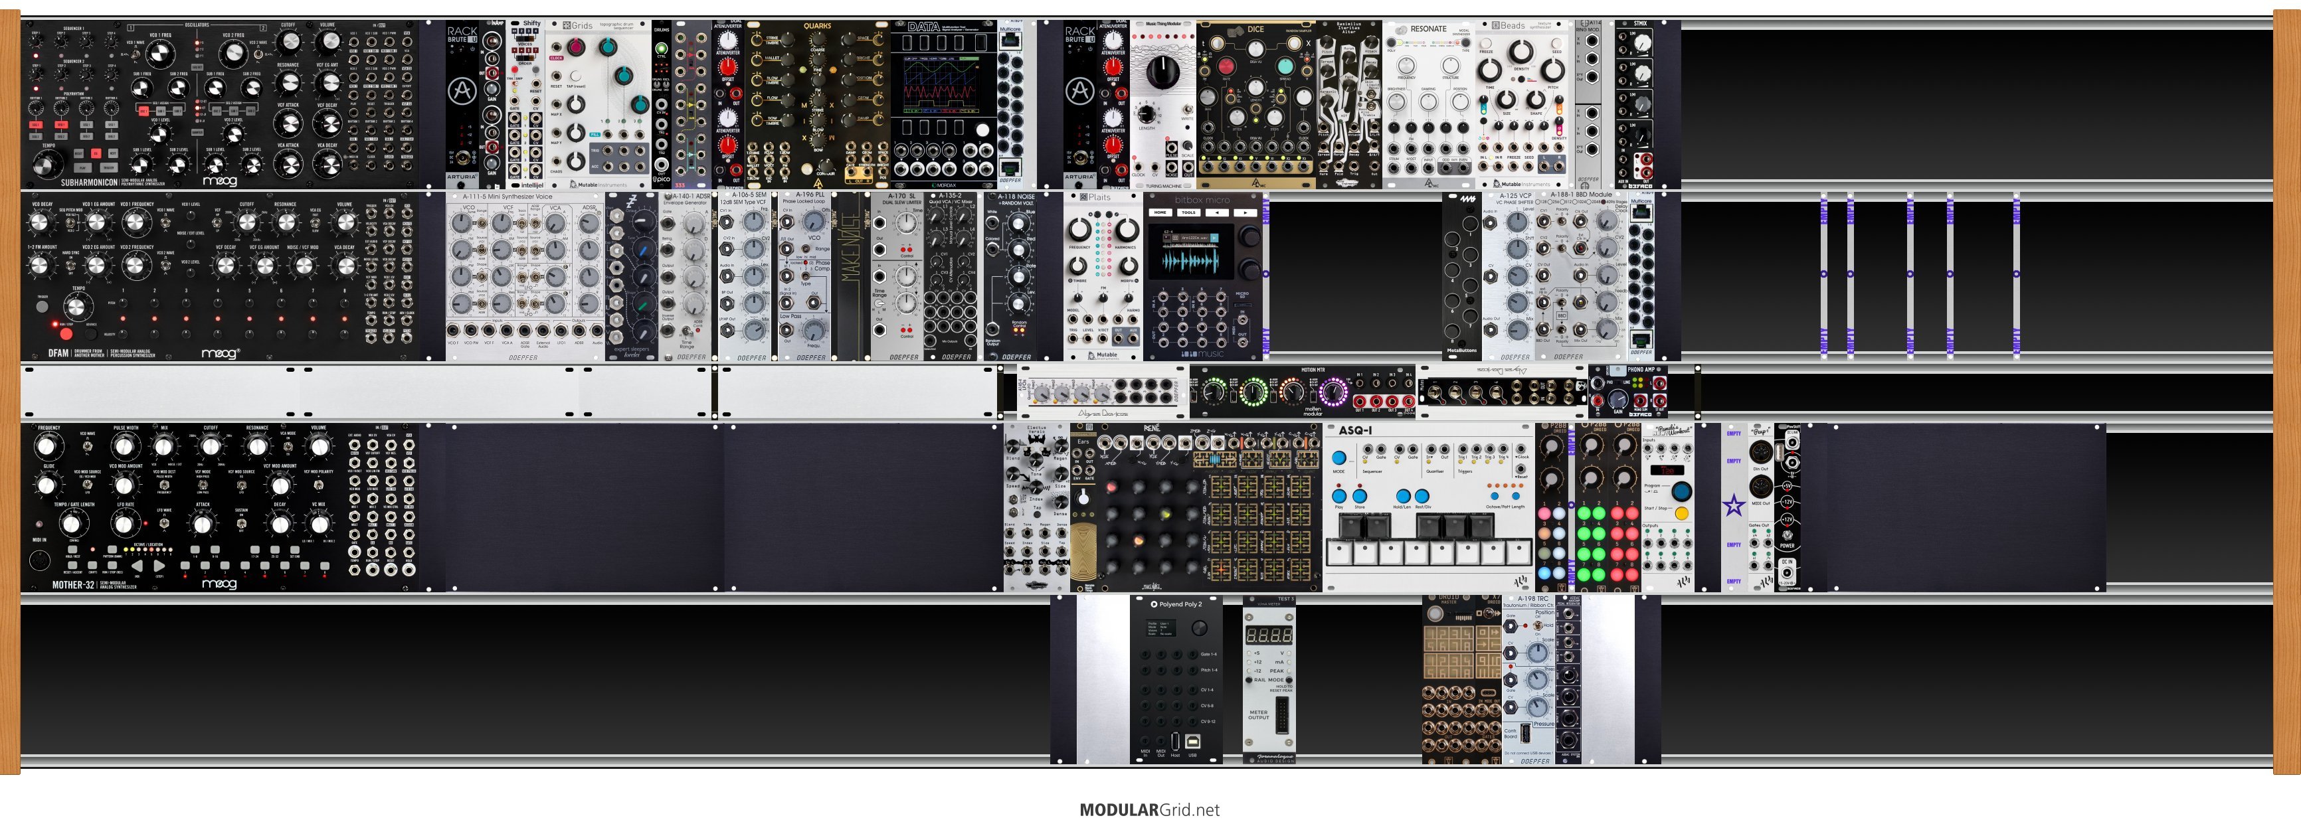Choose the Joranalogue Test 3 module

tap(1269, 679)
